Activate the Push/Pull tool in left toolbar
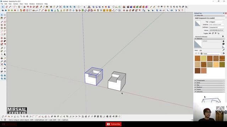Screen dimensions: 227x127 click(x=5, y=38)
